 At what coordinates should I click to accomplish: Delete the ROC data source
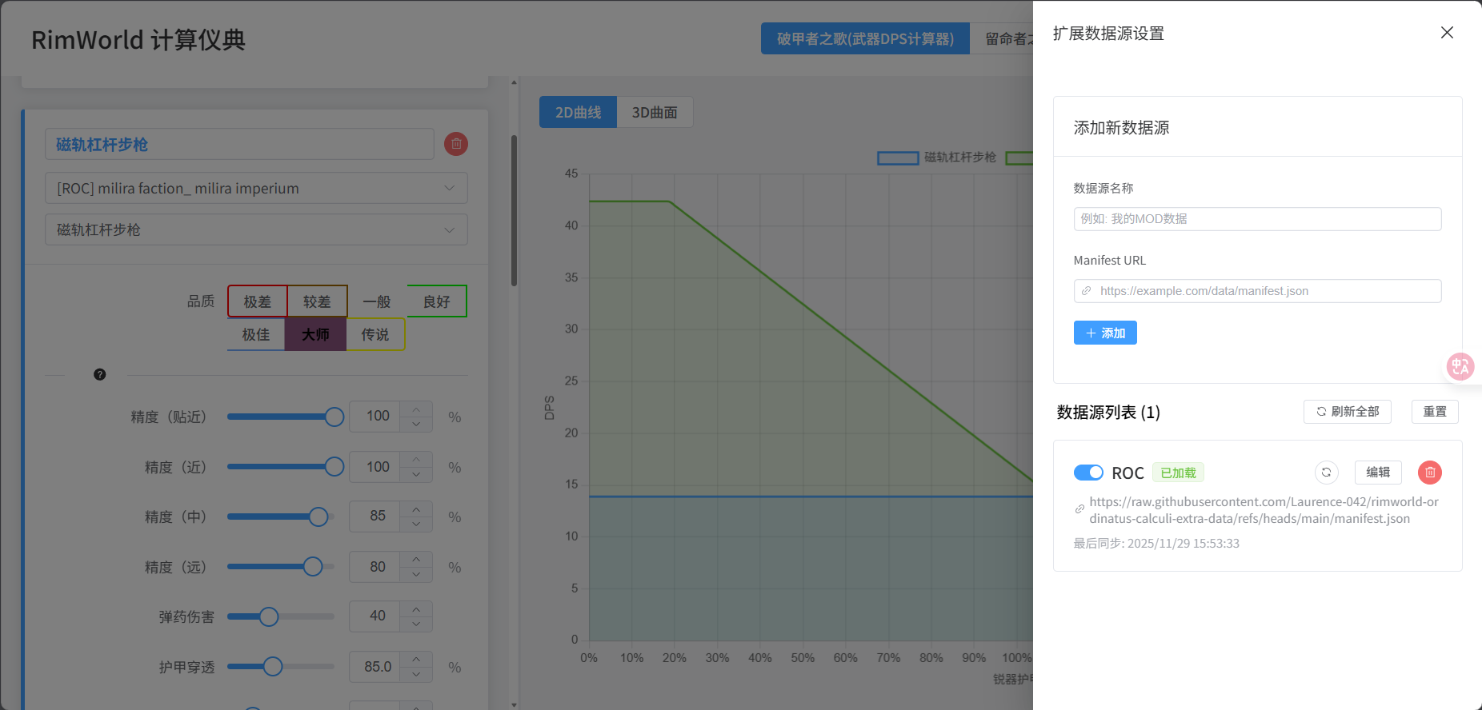[x=1429, y=473]
